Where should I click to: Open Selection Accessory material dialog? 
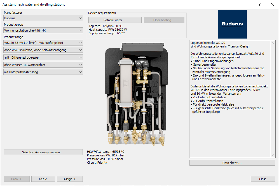click(43, 152)
